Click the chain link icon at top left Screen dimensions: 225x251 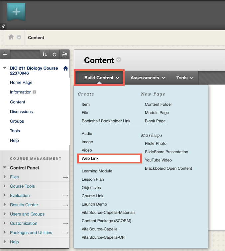coord(3,27)
